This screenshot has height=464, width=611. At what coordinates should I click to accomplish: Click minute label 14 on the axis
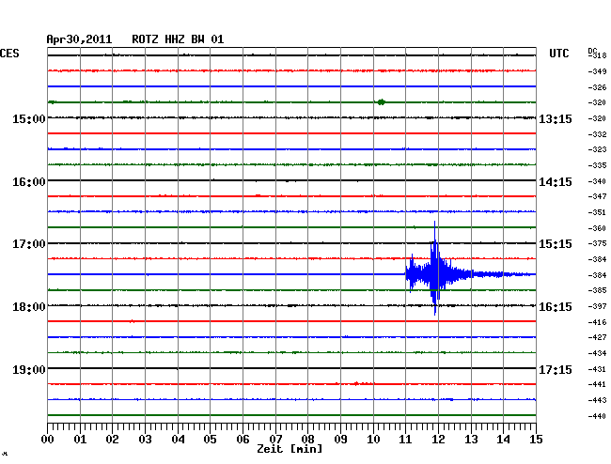pyautogui.click(x=503, y=440)
